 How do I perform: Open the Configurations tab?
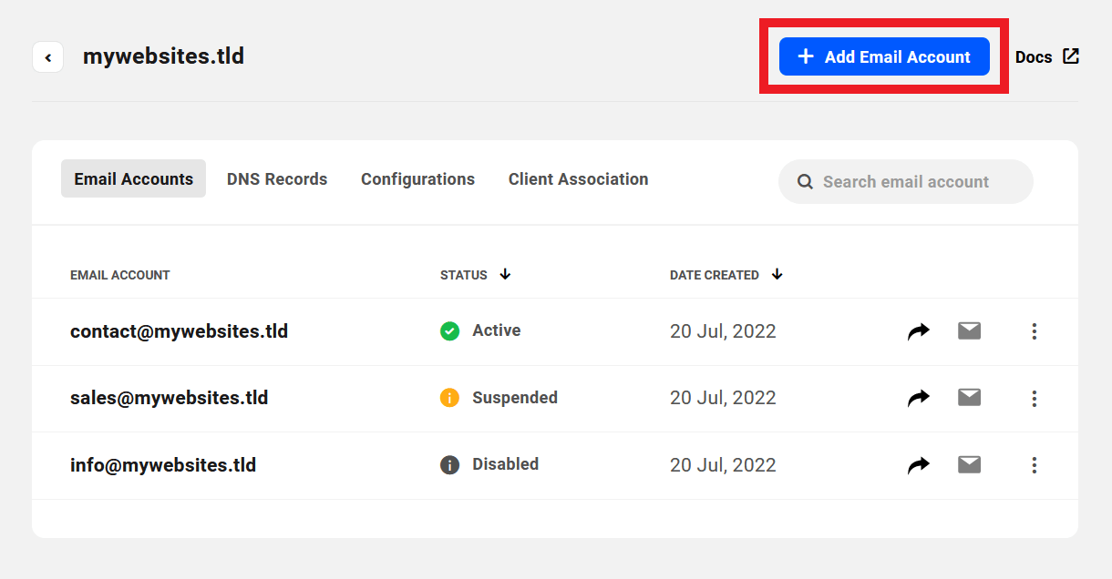417,179
